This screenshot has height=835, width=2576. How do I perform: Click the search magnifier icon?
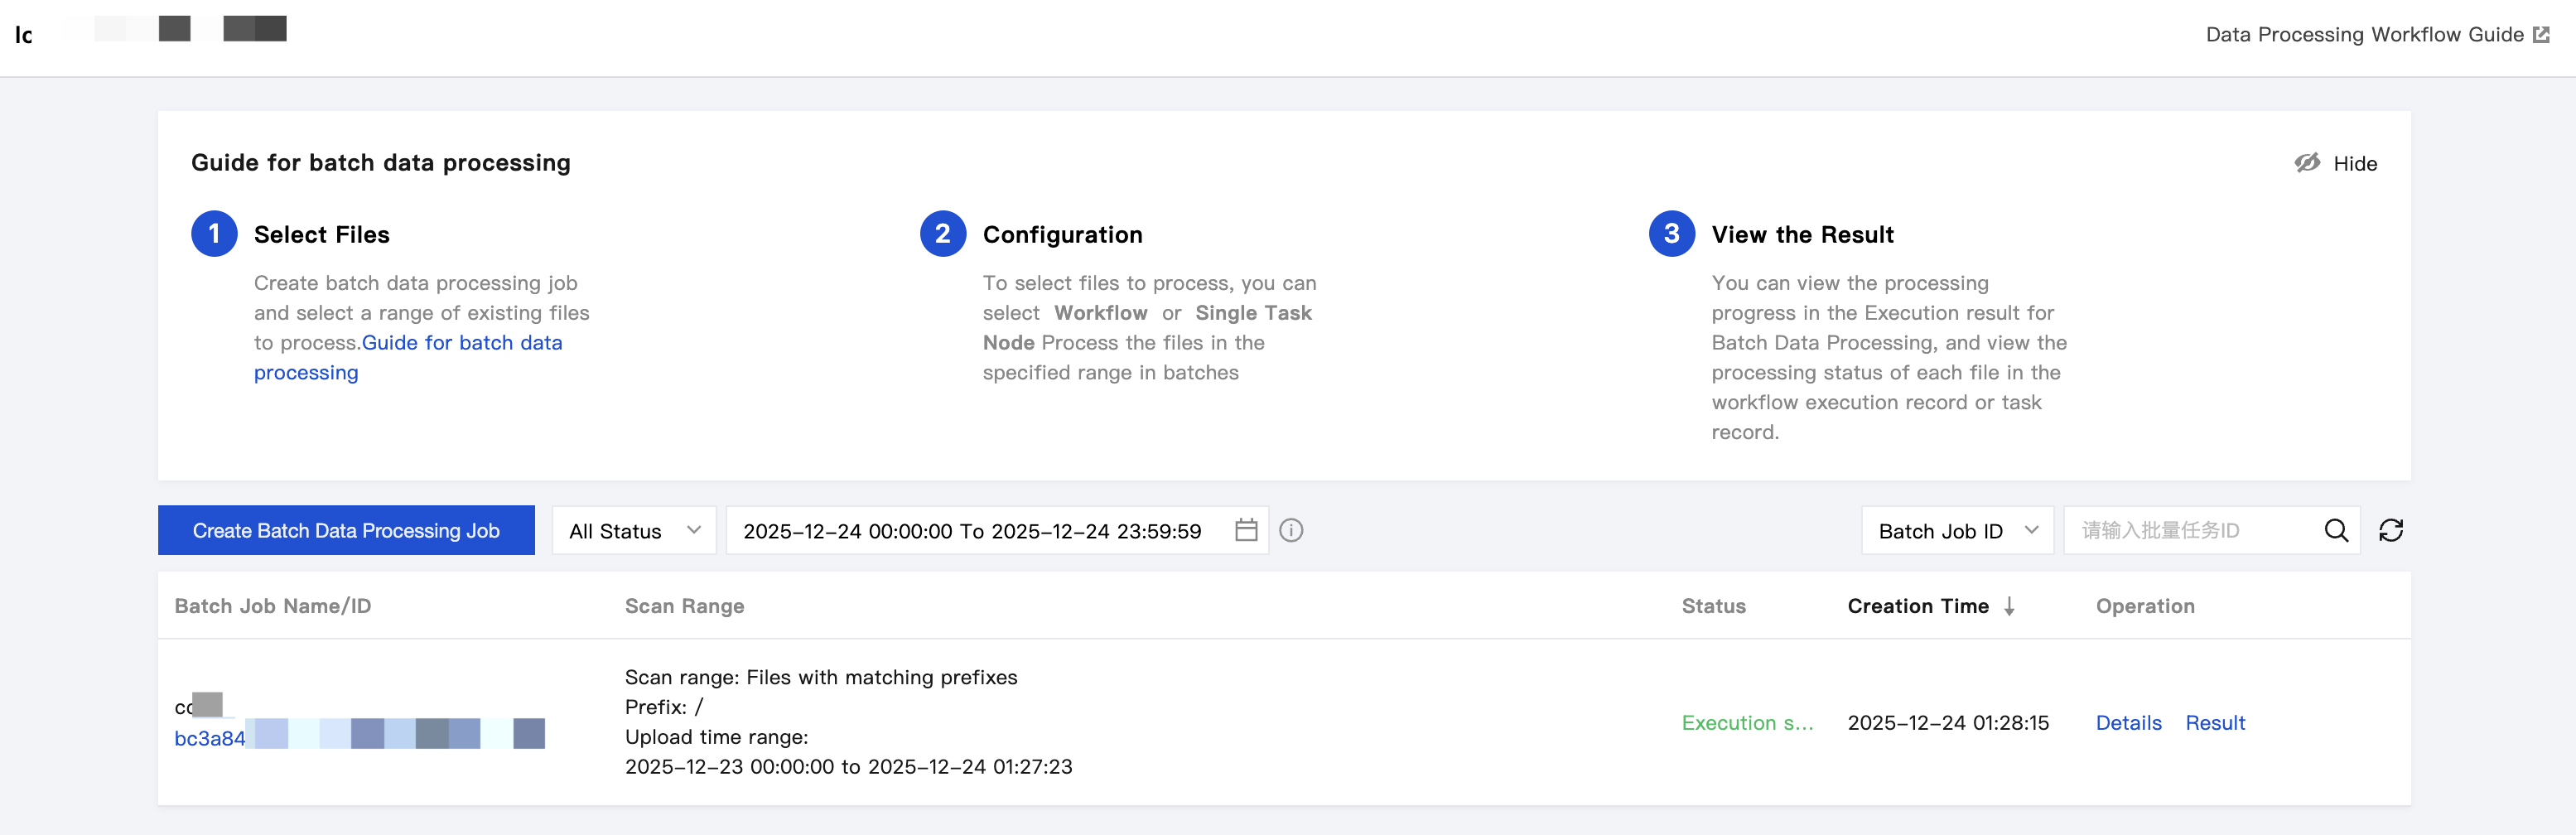(x=2335, y=530)
